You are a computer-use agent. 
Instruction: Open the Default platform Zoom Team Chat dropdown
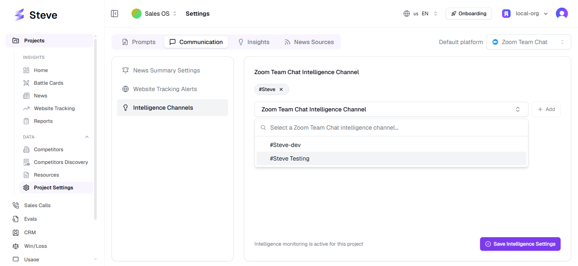click(x=528, y=42)
